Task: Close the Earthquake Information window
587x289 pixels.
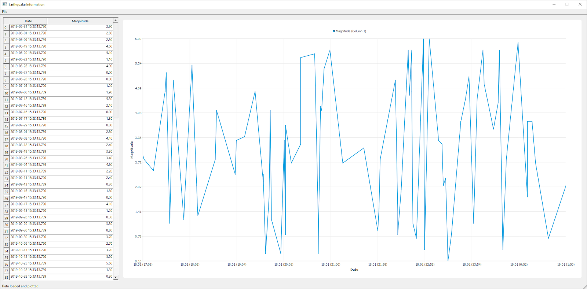Action: coord(580,4)
